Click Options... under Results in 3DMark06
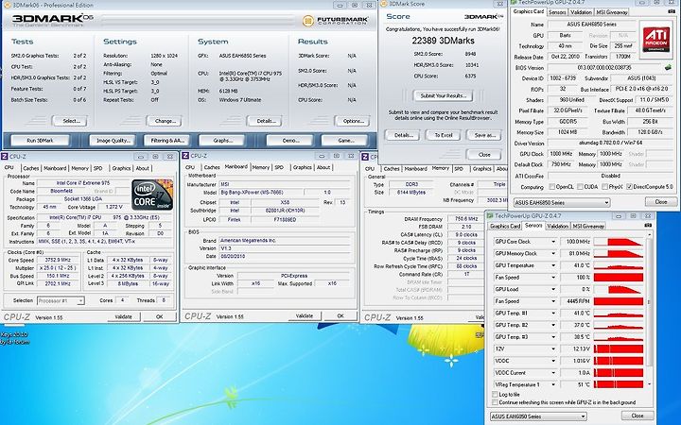The height and width of the screenshot is (425, 681). point(353,121)
